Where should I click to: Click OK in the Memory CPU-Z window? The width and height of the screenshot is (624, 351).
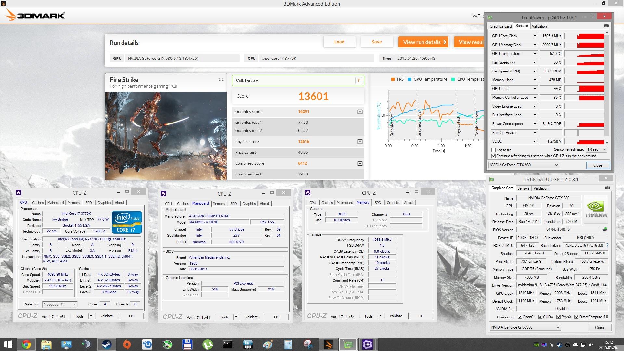[421, 316]
